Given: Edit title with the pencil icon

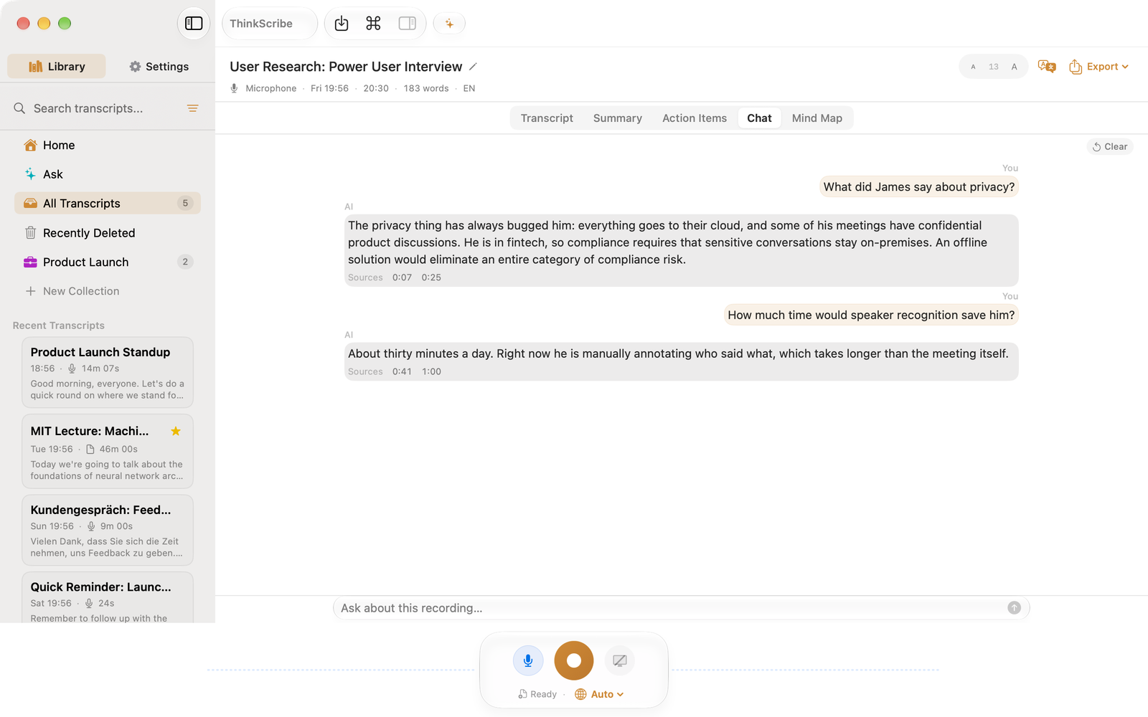Looking at the screenshot, I should tap(473, 67).
